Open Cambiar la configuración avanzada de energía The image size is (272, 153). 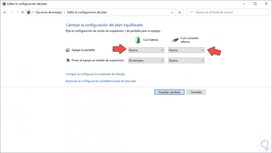click(x=95, y=74)
